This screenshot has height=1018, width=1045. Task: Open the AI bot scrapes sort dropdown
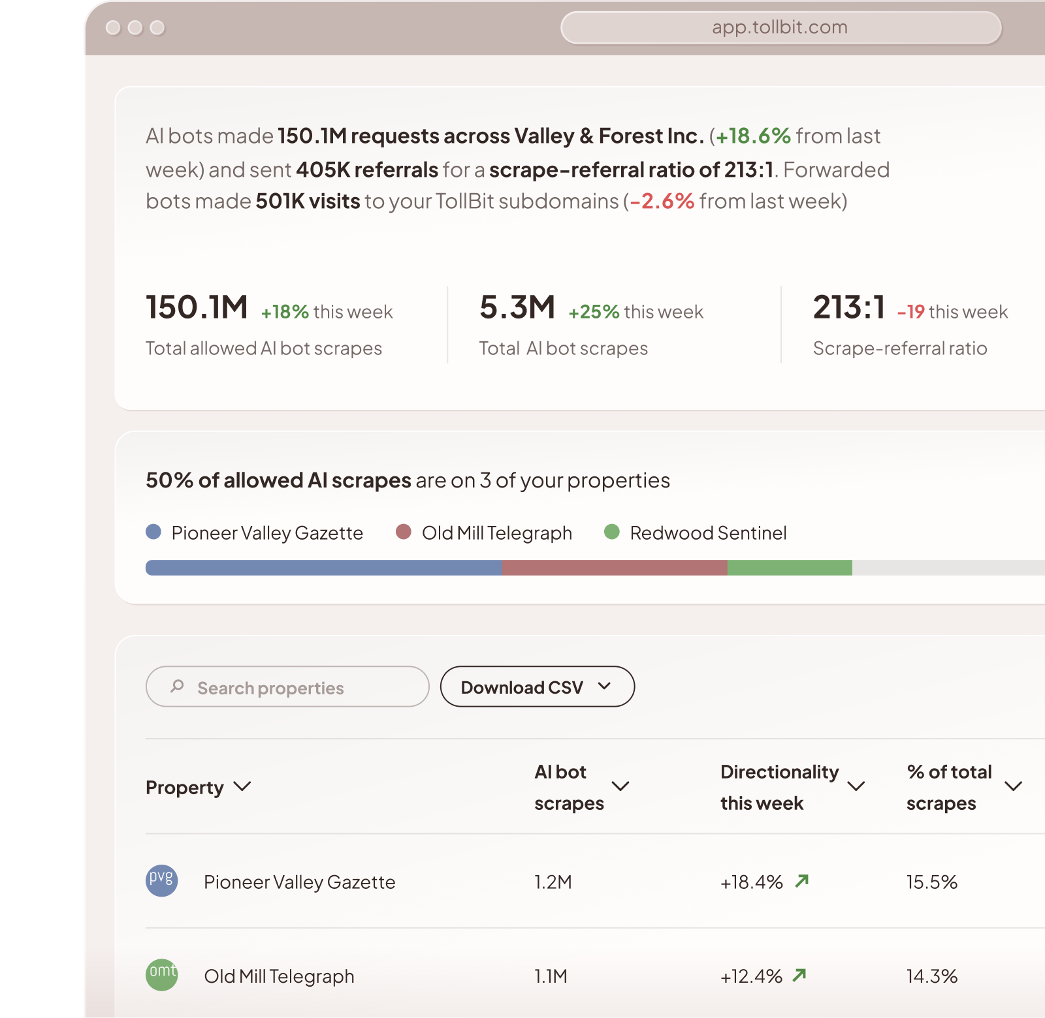(621, 788)
